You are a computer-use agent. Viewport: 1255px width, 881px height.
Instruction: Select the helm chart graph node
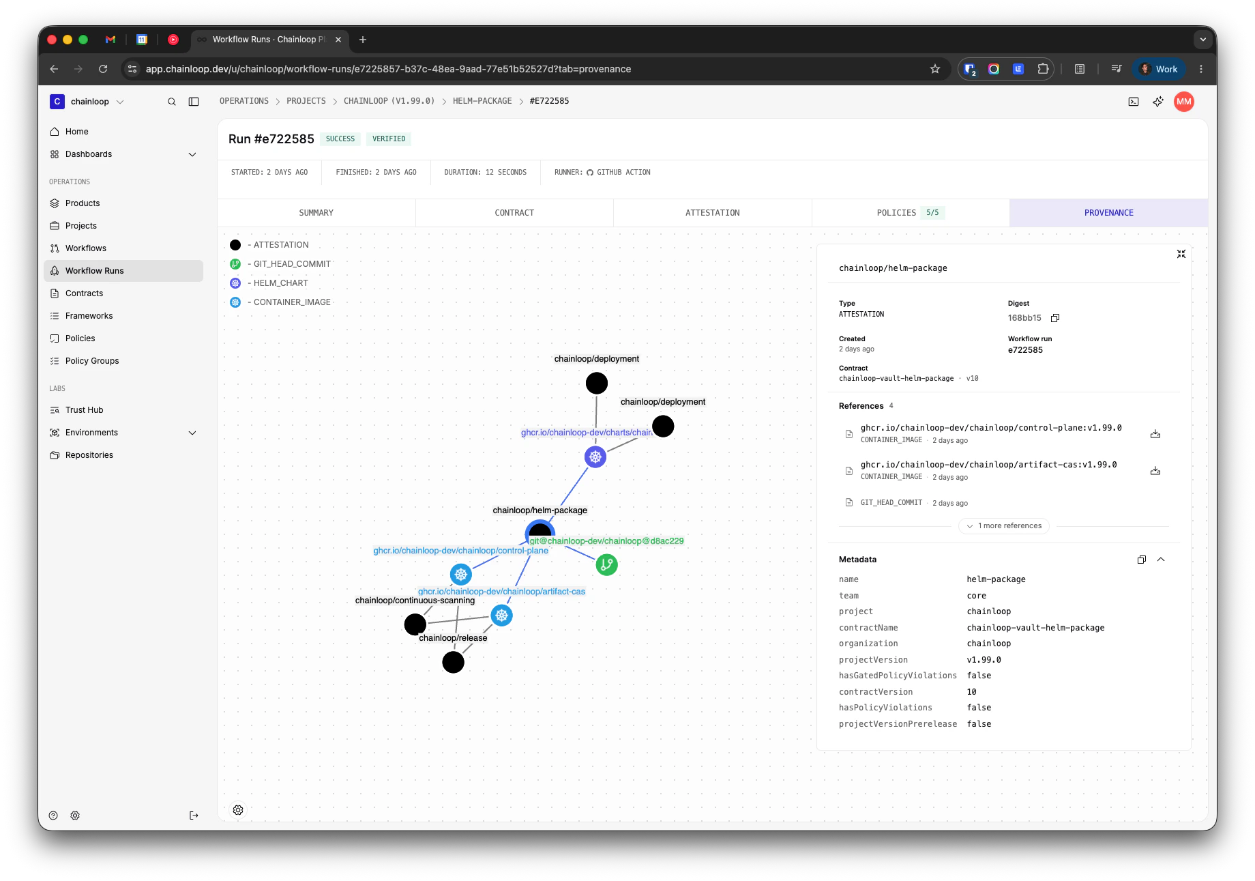tap(595, 457)
